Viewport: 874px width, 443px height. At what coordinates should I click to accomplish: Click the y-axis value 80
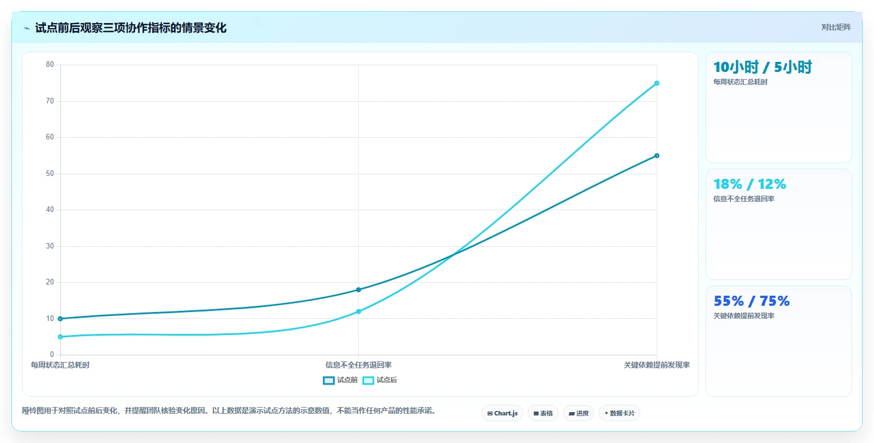[x=50, y=65]
